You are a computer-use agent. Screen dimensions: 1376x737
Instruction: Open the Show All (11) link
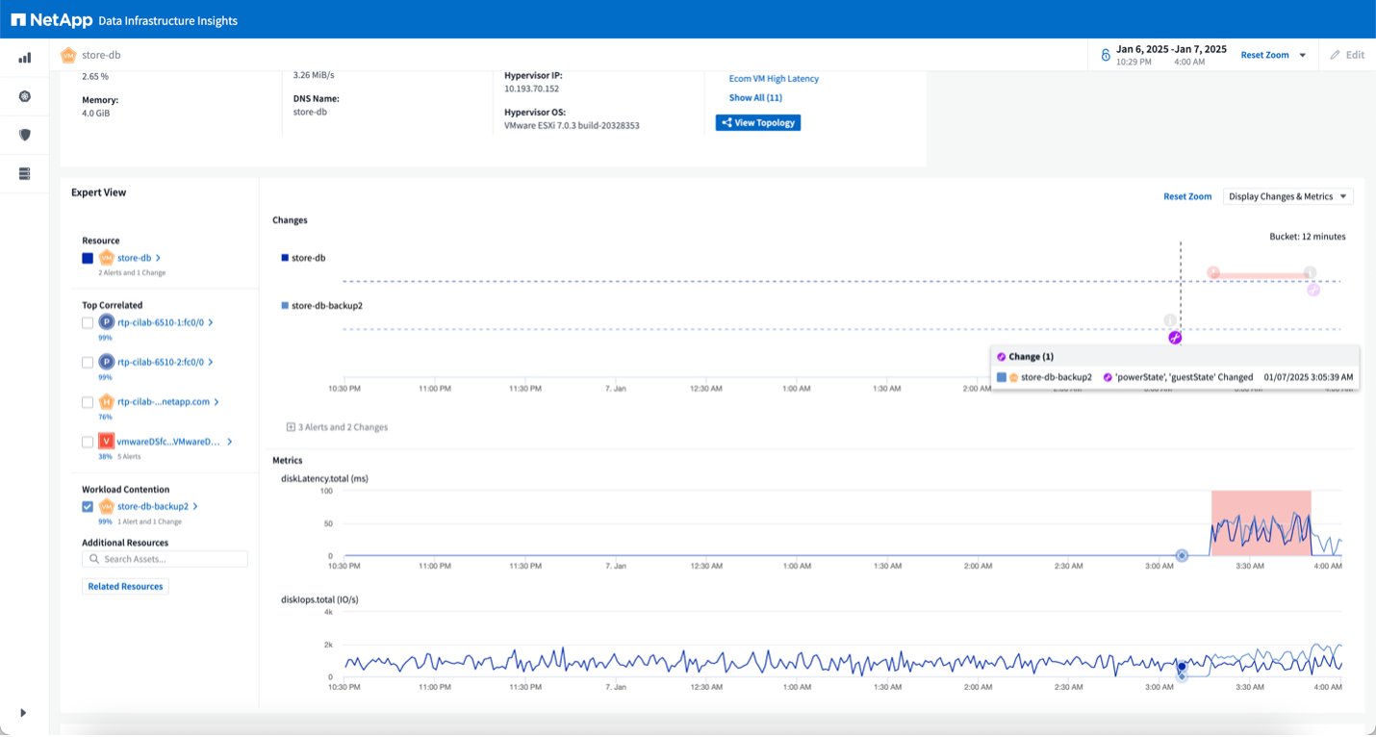(755, 98)
